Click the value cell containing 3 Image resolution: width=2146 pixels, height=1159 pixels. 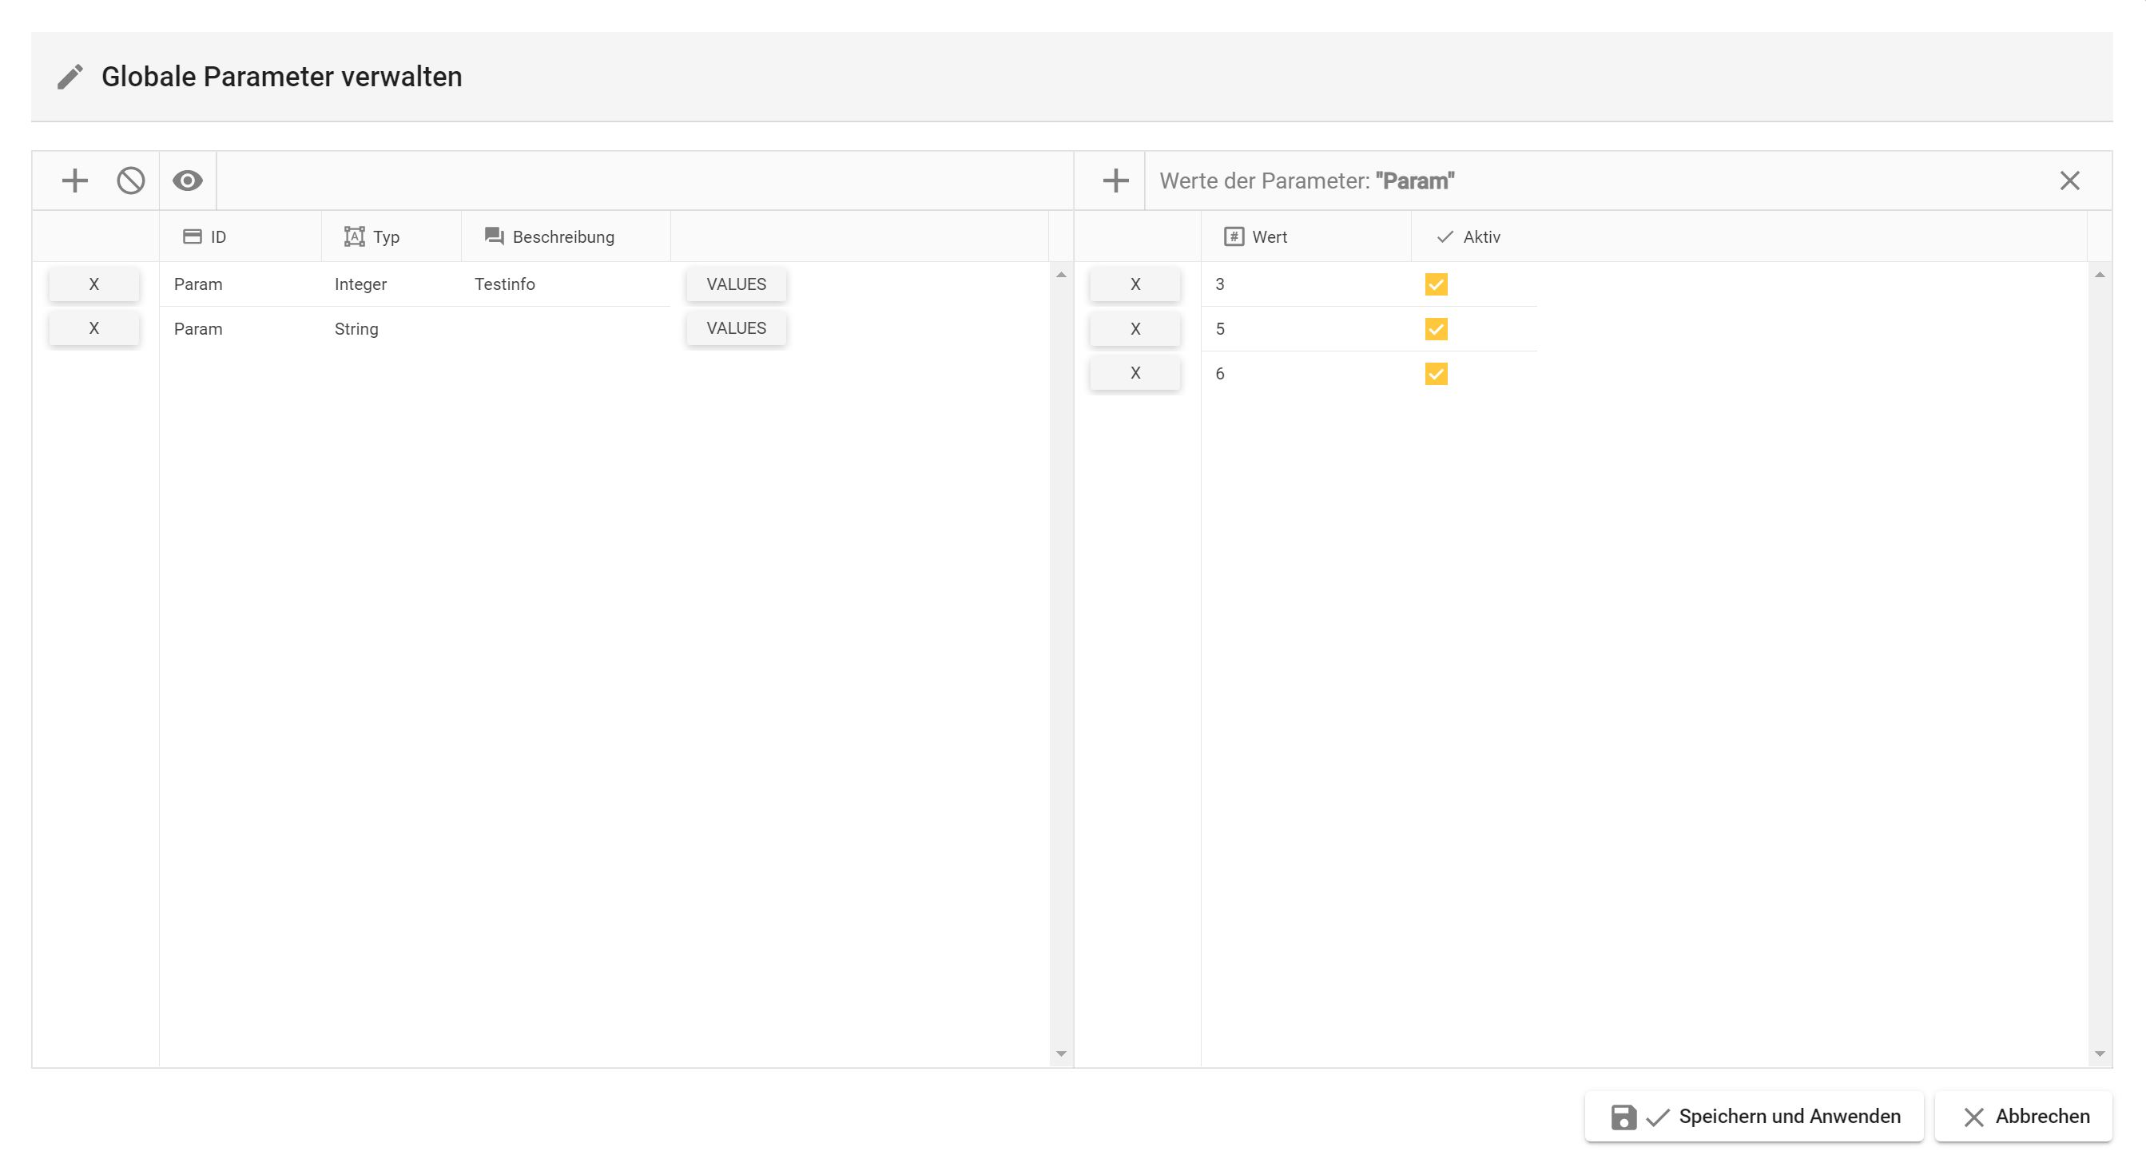[1305, 284]
